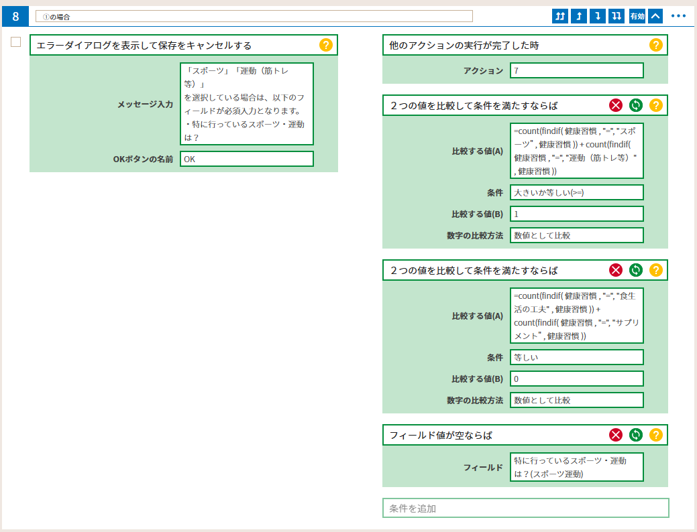This screenshot has width=697, height=532.
Task: Open the 条件 field 大きいか等しい(>=)
Action: click(576, 192)
